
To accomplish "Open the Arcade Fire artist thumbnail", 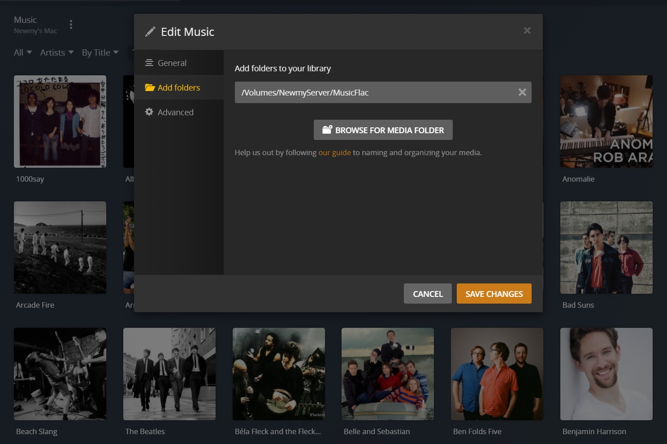I will (x=60, y=247).
